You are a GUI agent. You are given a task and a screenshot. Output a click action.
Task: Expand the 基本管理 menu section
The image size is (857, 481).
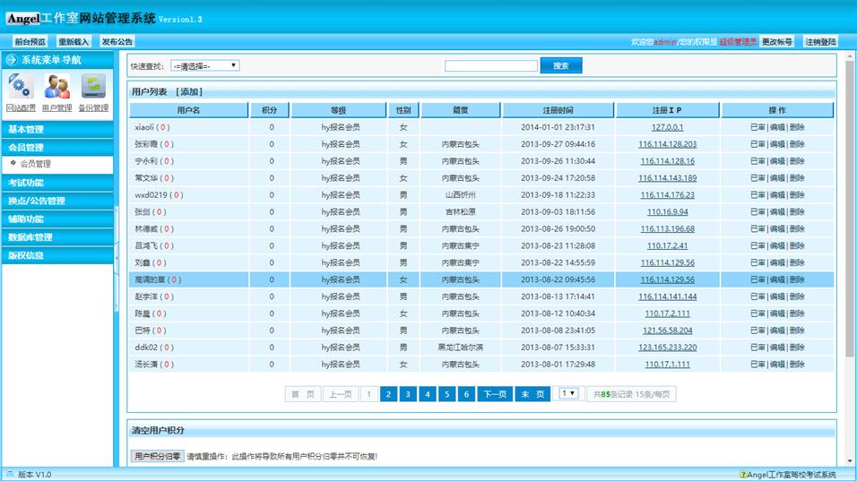pyautogui.click(x=57, y=129)
